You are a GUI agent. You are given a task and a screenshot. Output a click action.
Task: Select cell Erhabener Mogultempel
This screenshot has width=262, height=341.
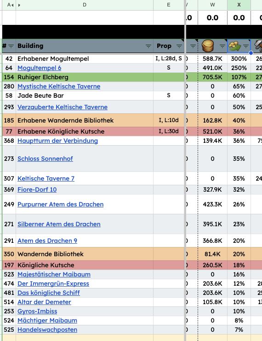[85, 59]
